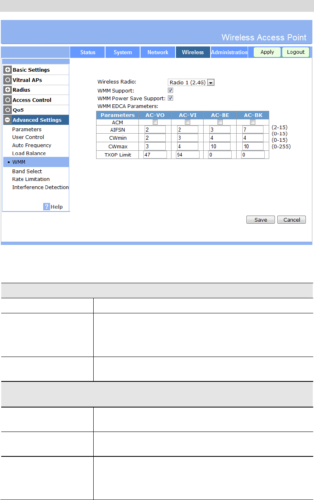Open the Rate Limitation submenu item
This screenshot has width=314, height=500.
31,179
